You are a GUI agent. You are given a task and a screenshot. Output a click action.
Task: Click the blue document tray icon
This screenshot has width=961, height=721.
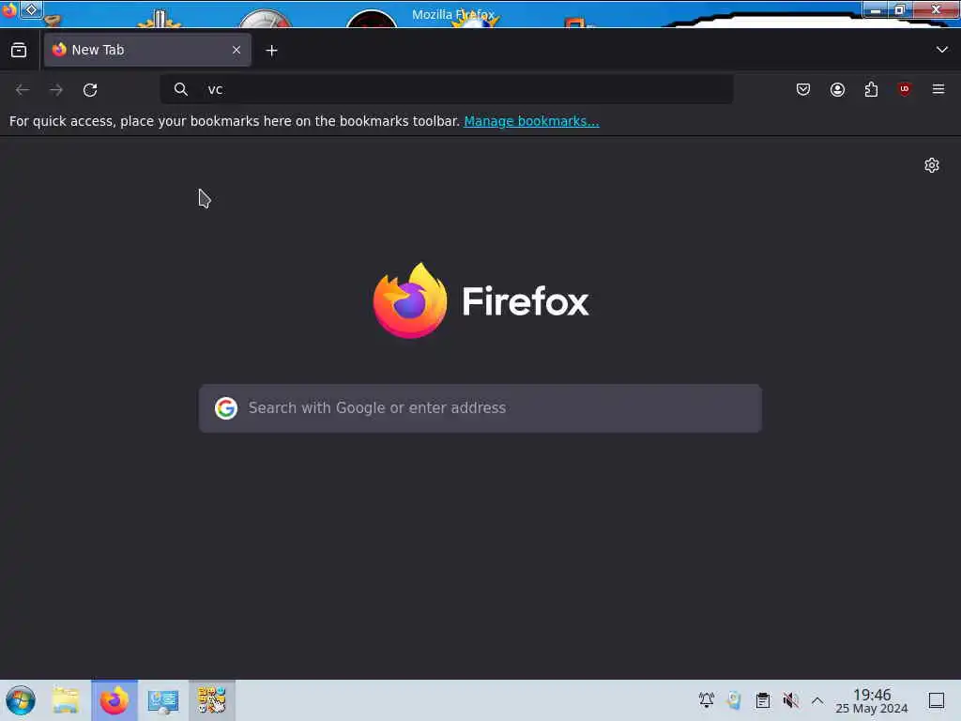tap(734, 700)
